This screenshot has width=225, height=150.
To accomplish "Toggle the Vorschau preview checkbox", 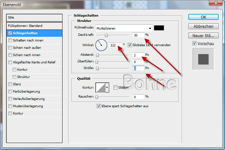I will pyautogui.click(x=194, y=43).
